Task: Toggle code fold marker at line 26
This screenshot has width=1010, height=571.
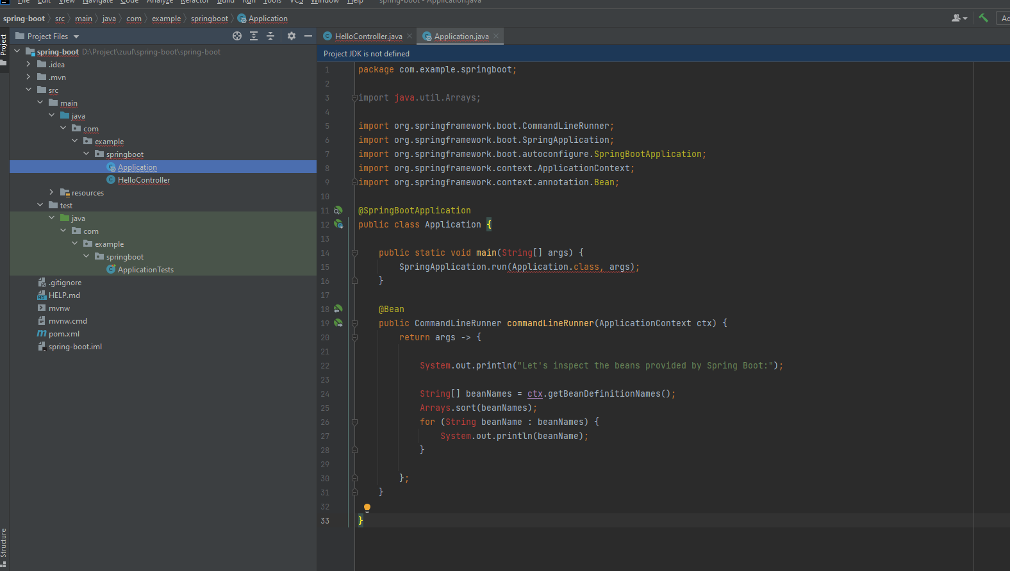Action: (x=354, y=422)
